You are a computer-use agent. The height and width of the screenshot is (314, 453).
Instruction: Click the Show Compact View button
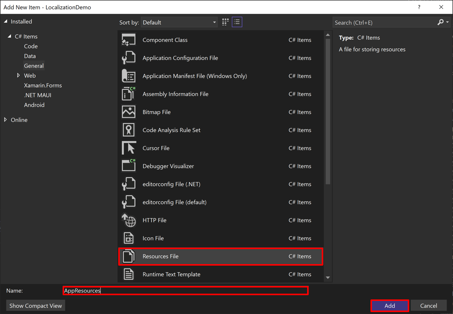click(35, 306)
